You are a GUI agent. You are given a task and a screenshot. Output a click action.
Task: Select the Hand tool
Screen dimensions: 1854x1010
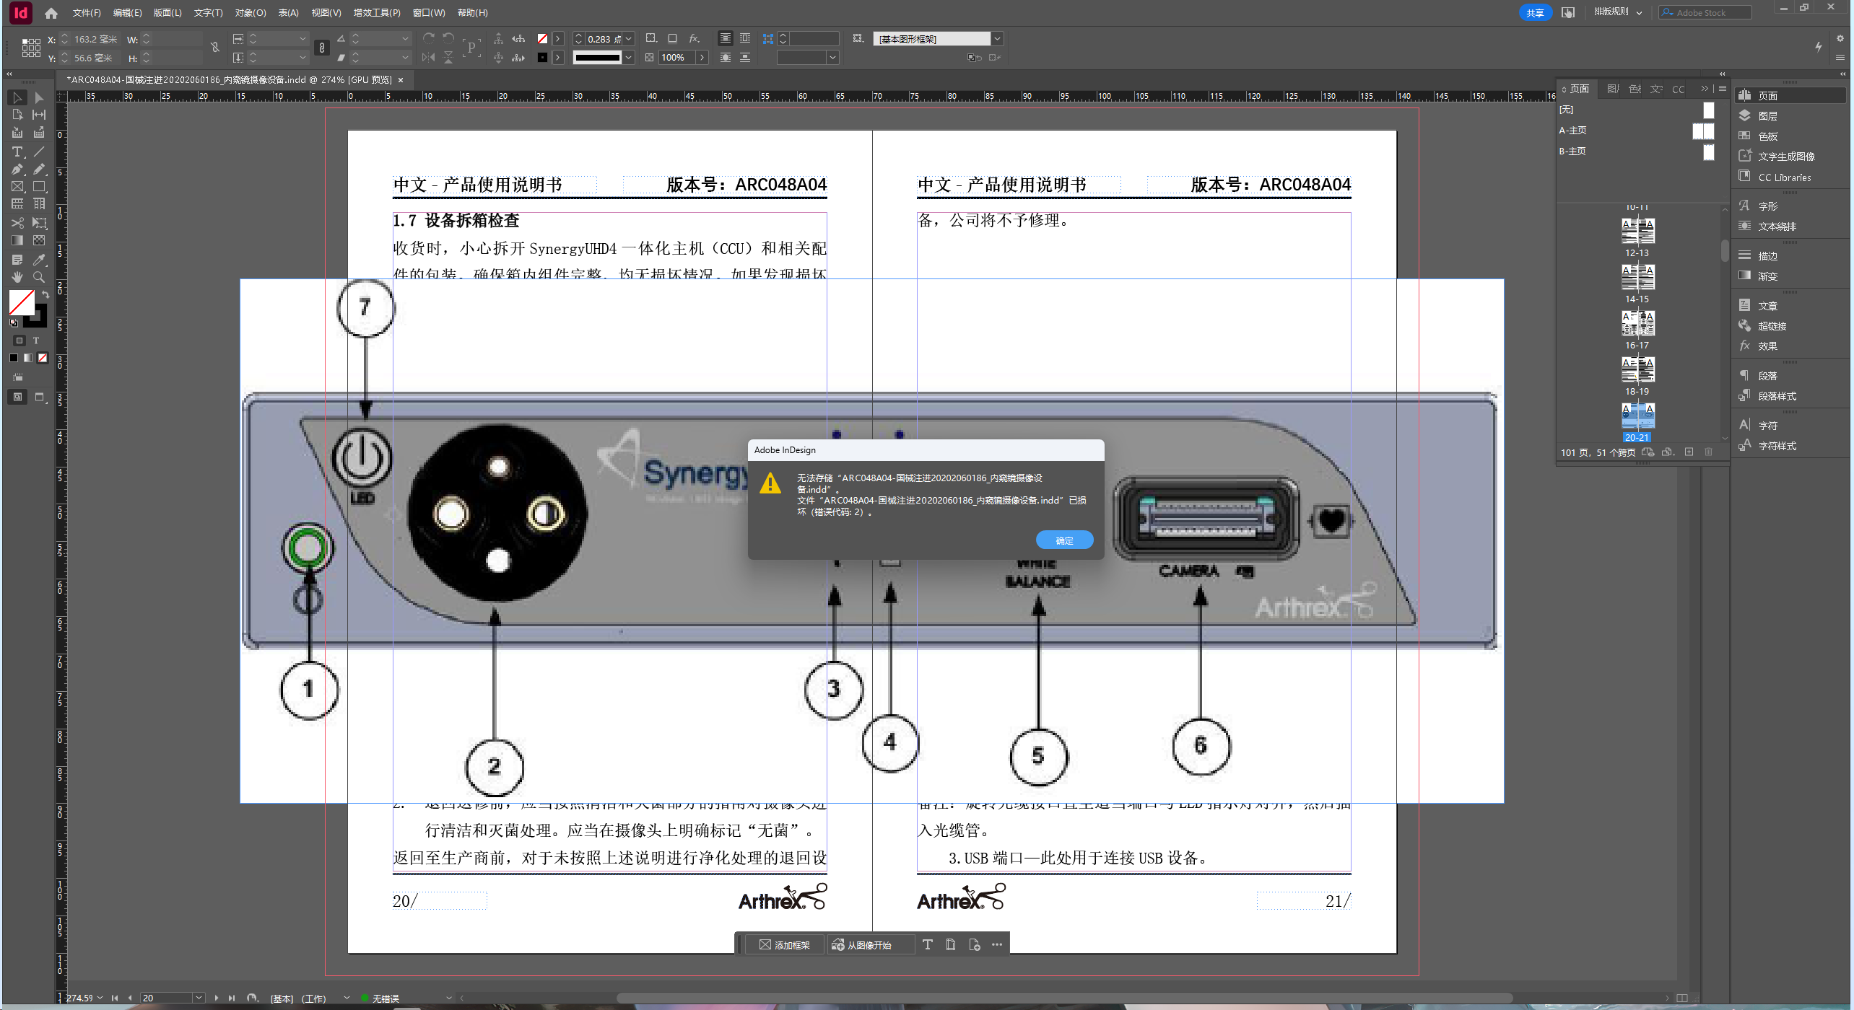point(17,277)
